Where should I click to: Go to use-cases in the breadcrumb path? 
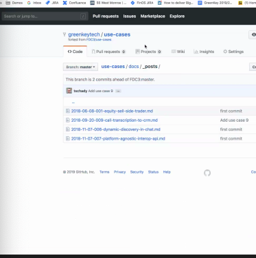[113, 67]
